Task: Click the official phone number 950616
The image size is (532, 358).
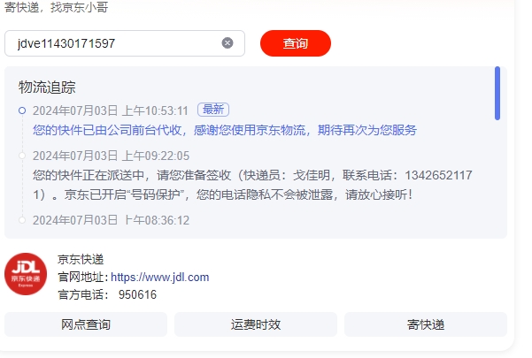Action: (x=137, y=294)
